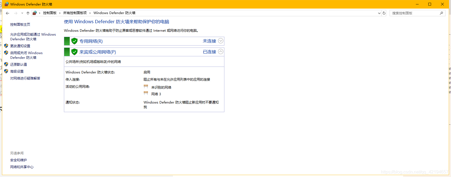Go back with the navigation arrow
This screenshot has width=451, height=177.
coord(7,13)
